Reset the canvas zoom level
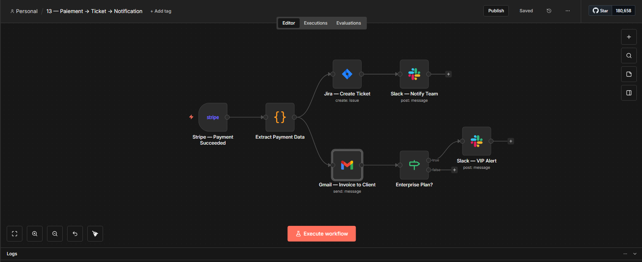The height and width of the screenshot is (262, 642). point(75,234)
